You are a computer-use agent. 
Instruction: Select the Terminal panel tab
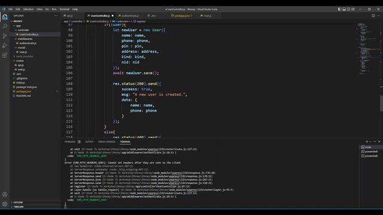(125, 142)
